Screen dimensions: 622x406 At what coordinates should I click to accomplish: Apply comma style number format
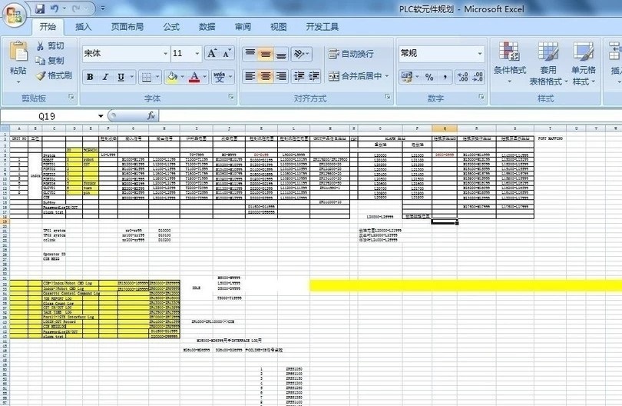(x=445, y=77)
